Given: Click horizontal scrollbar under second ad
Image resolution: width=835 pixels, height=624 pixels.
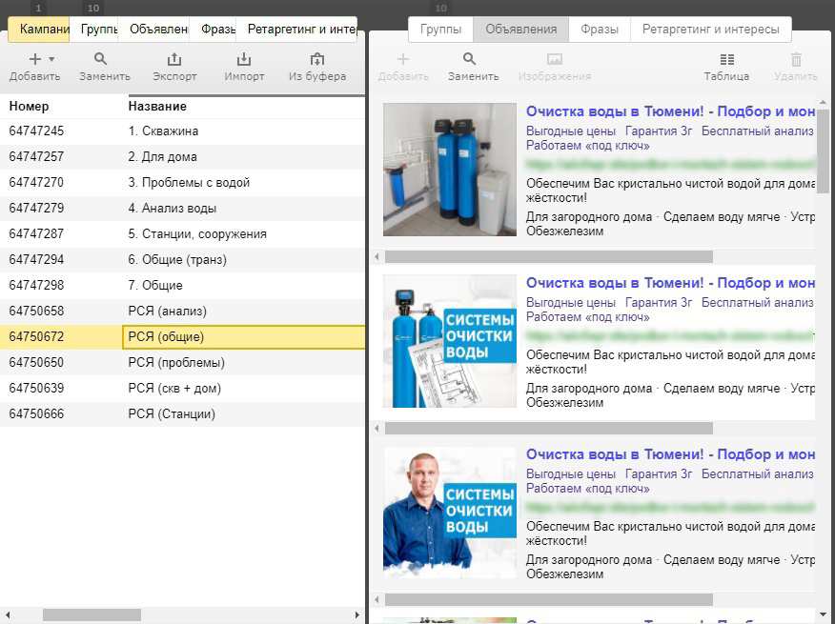Looking at the screenshot, I should [x=548, y=428].
